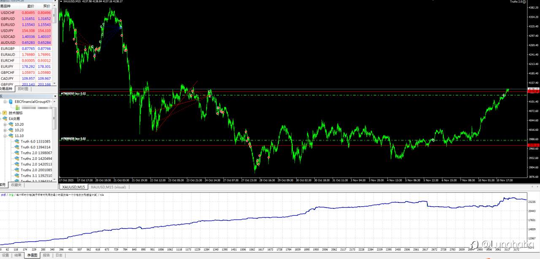This screenshot has width=540, height=259.
Task: Click the 10.23 folder icon
Action: point(11,130)
